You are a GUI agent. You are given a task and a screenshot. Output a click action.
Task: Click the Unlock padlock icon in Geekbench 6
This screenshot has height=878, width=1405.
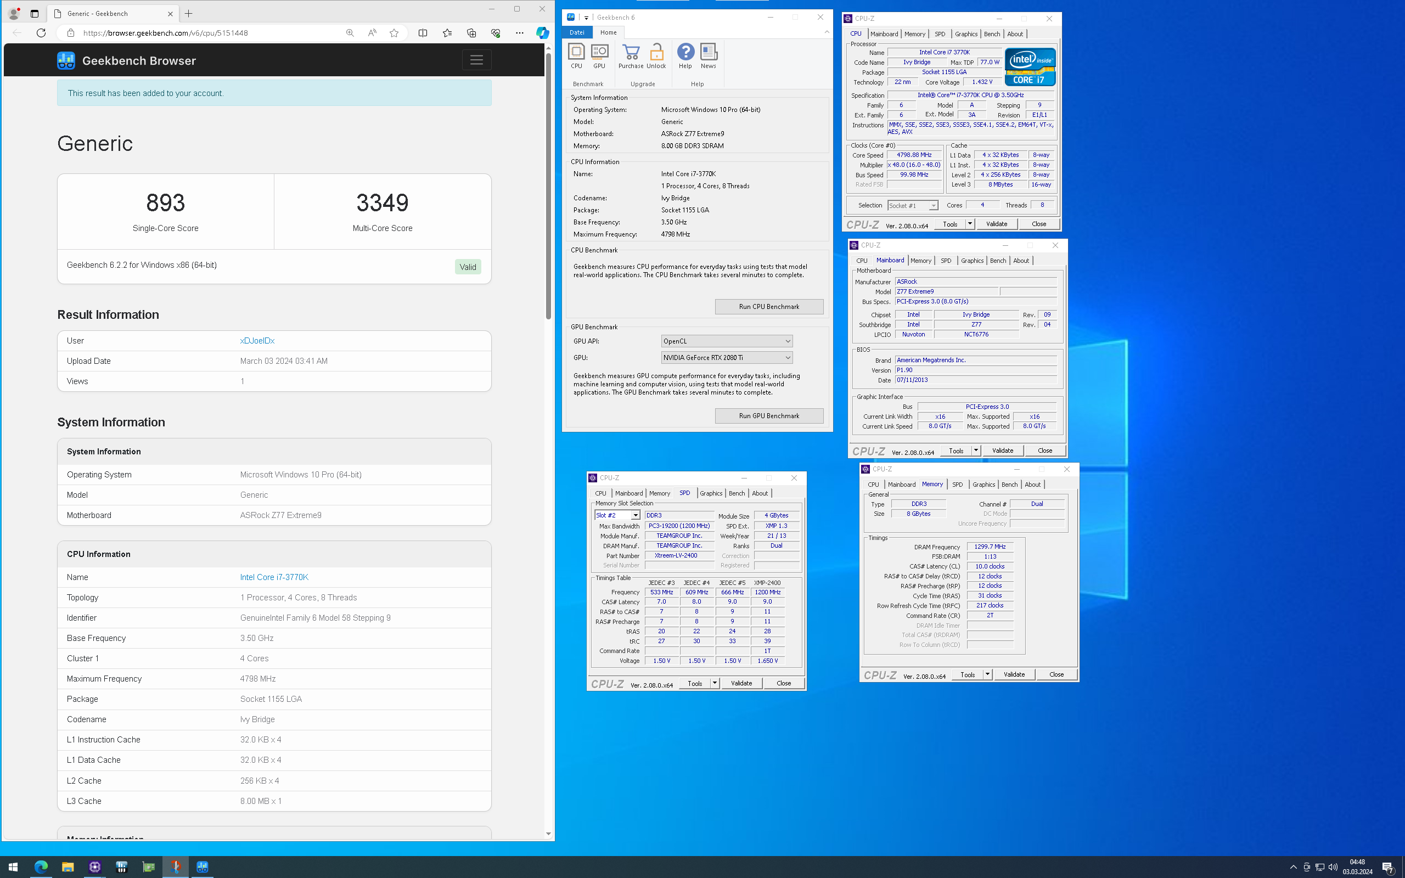tap(656, 57)
